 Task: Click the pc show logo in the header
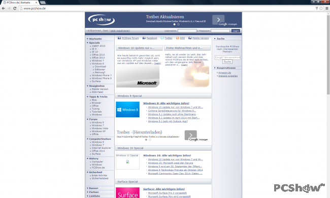point(102,20)
